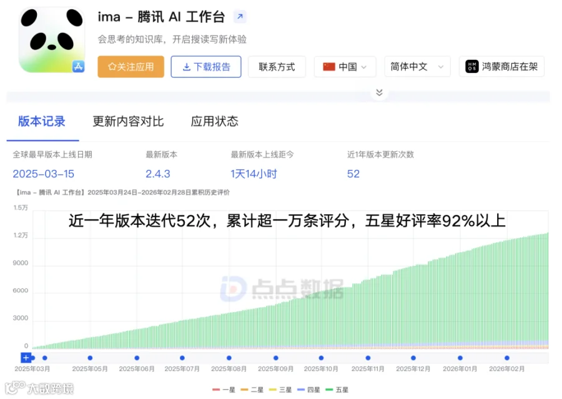Click the 近1年版本更新次数 label
This screenshot has height=399, width=562.
[380, 154]
